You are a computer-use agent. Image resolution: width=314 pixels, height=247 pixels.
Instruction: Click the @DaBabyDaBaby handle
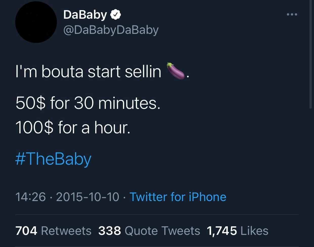tap(110, 30)
